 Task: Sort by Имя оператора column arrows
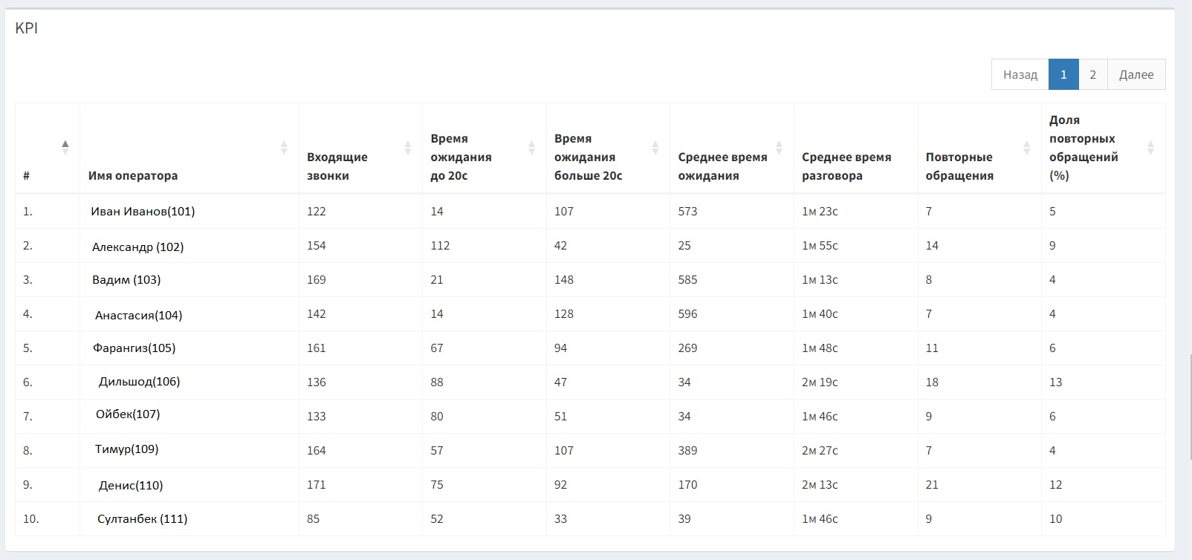pyautogui.click(x=283, y=147)
